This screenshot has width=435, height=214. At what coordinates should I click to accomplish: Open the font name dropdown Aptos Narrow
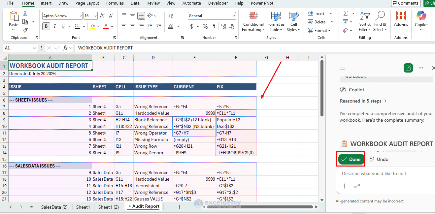[81, 16]
